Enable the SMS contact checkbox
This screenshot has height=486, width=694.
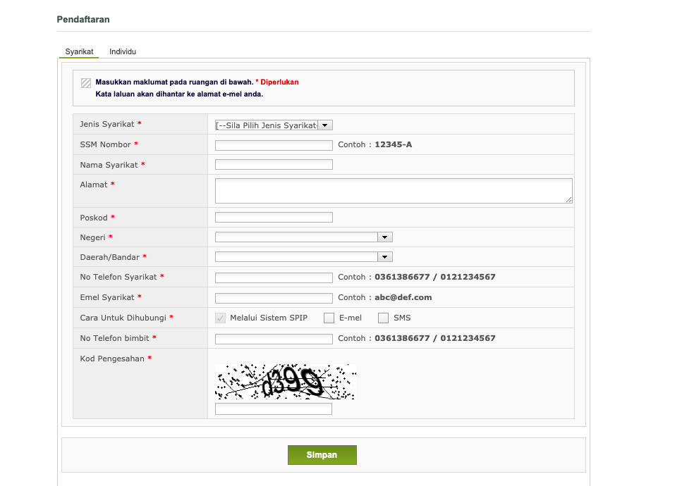click(384, 318)
